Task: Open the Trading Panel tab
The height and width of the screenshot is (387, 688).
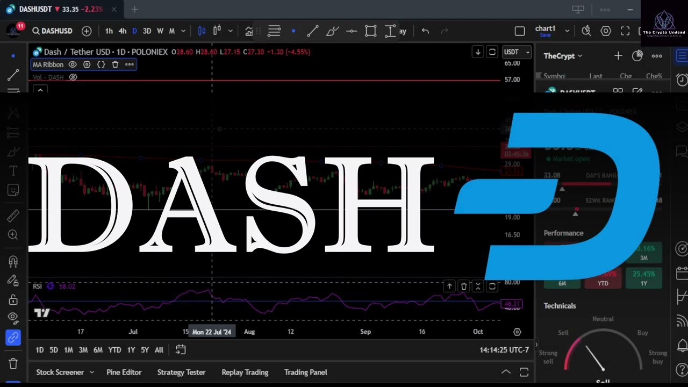Action: point(306,372)
